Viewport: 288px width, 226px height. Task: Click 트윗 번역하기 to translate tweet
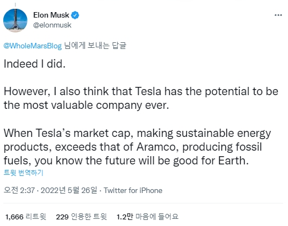point(24,173)
